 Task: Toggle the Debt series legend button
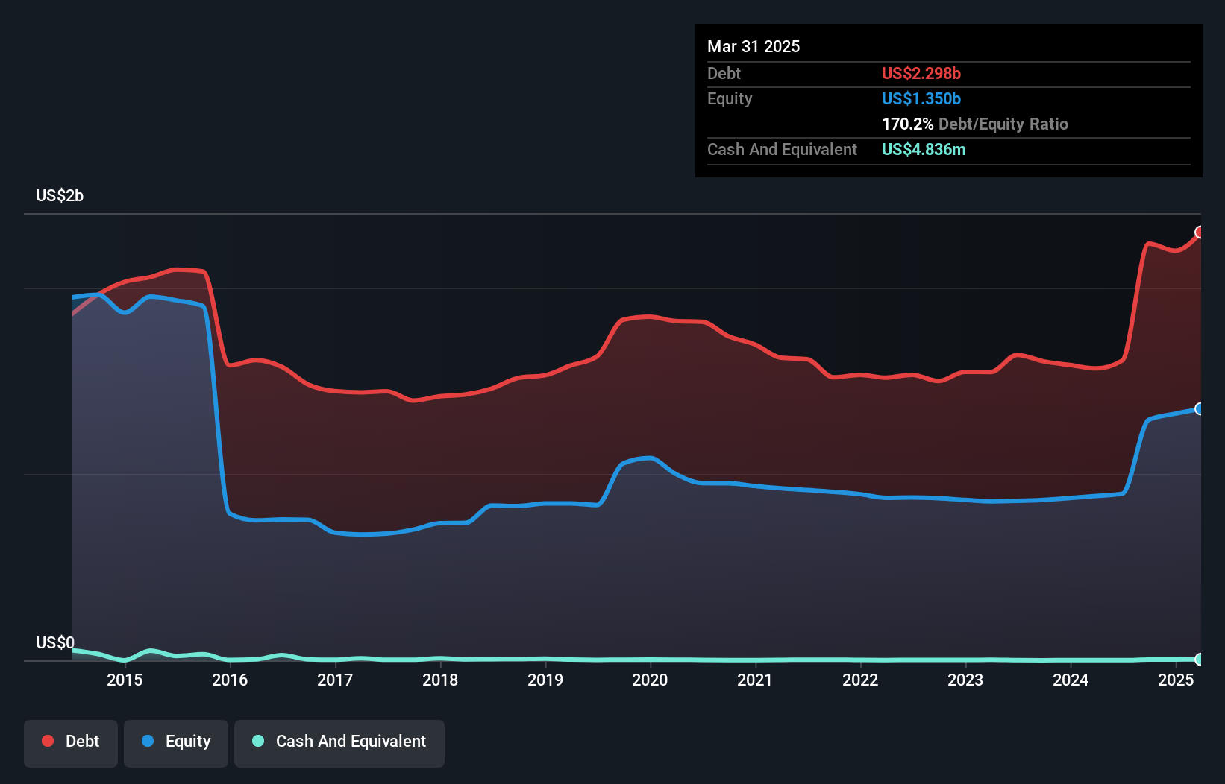[x=71, y=743]
